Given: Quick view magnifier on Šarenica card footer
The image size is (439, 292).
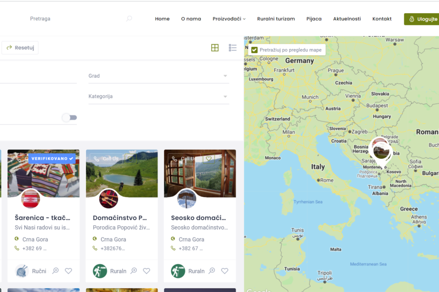Looking at the screenshot, I should click(x=56, y=271).
